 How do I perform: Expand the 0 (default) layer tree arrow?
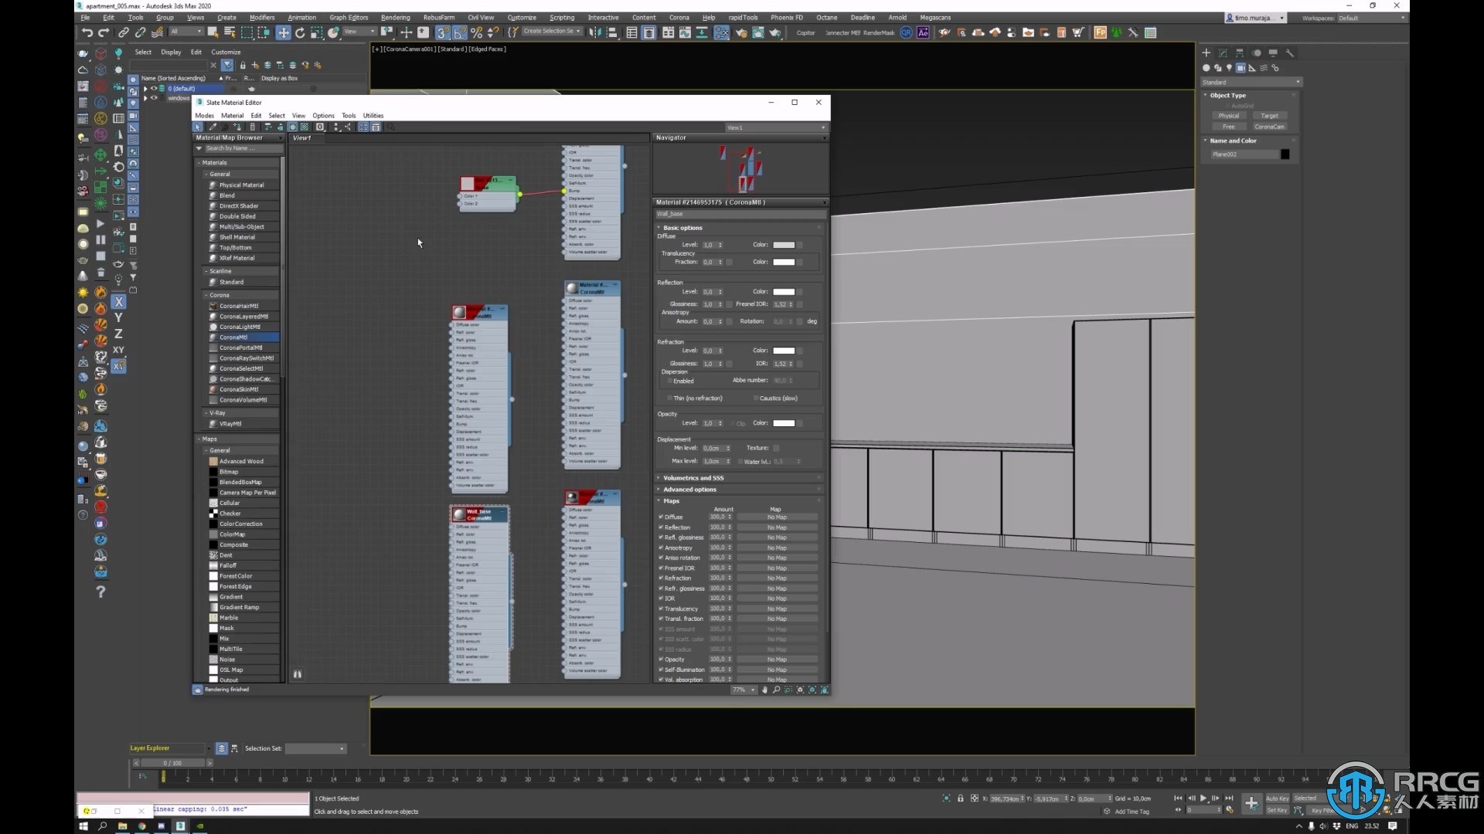[145, 88]
